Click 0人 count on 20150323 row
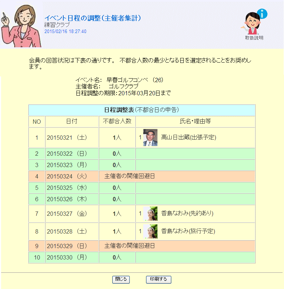This screenshot has height=289, width=284. 117,165
